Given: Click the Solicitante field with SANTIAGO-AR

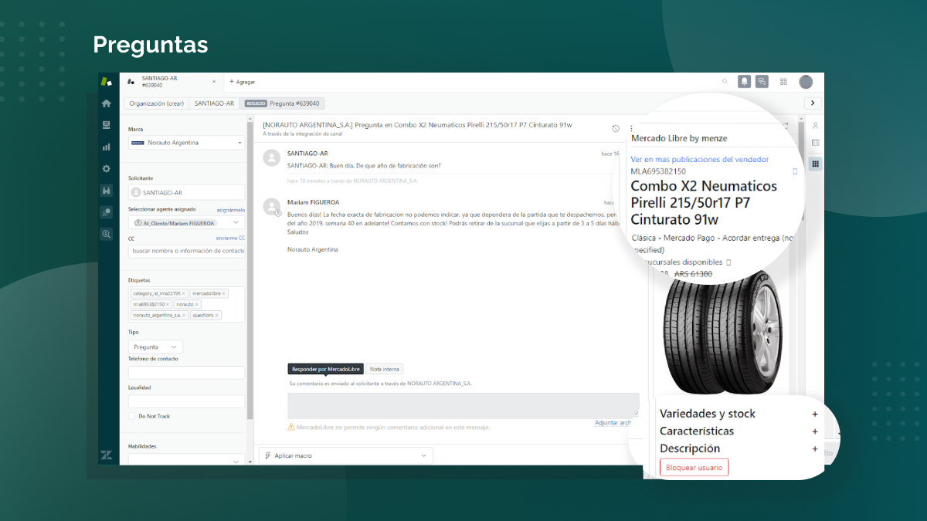Looking at the screenshot, I should pyautogui.click(x=186, y=192).
